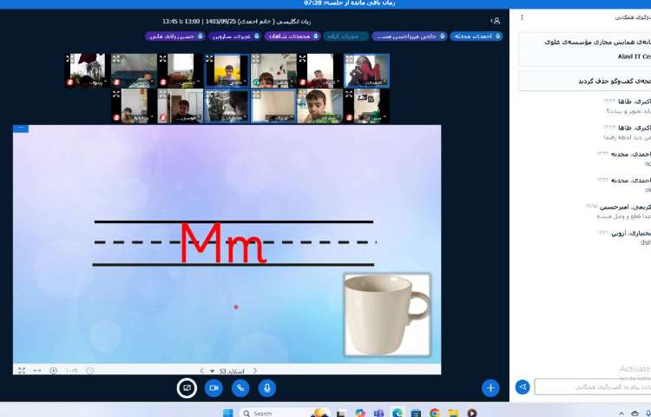Show hidden system tray icons chevron
Screen dimensions: 651x417
pos(621,414)
